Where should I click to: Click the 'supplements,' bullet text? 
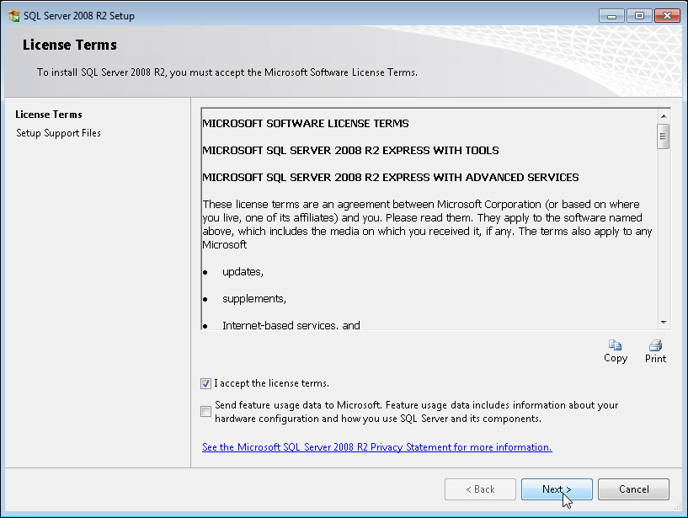(x=254, y=298)
